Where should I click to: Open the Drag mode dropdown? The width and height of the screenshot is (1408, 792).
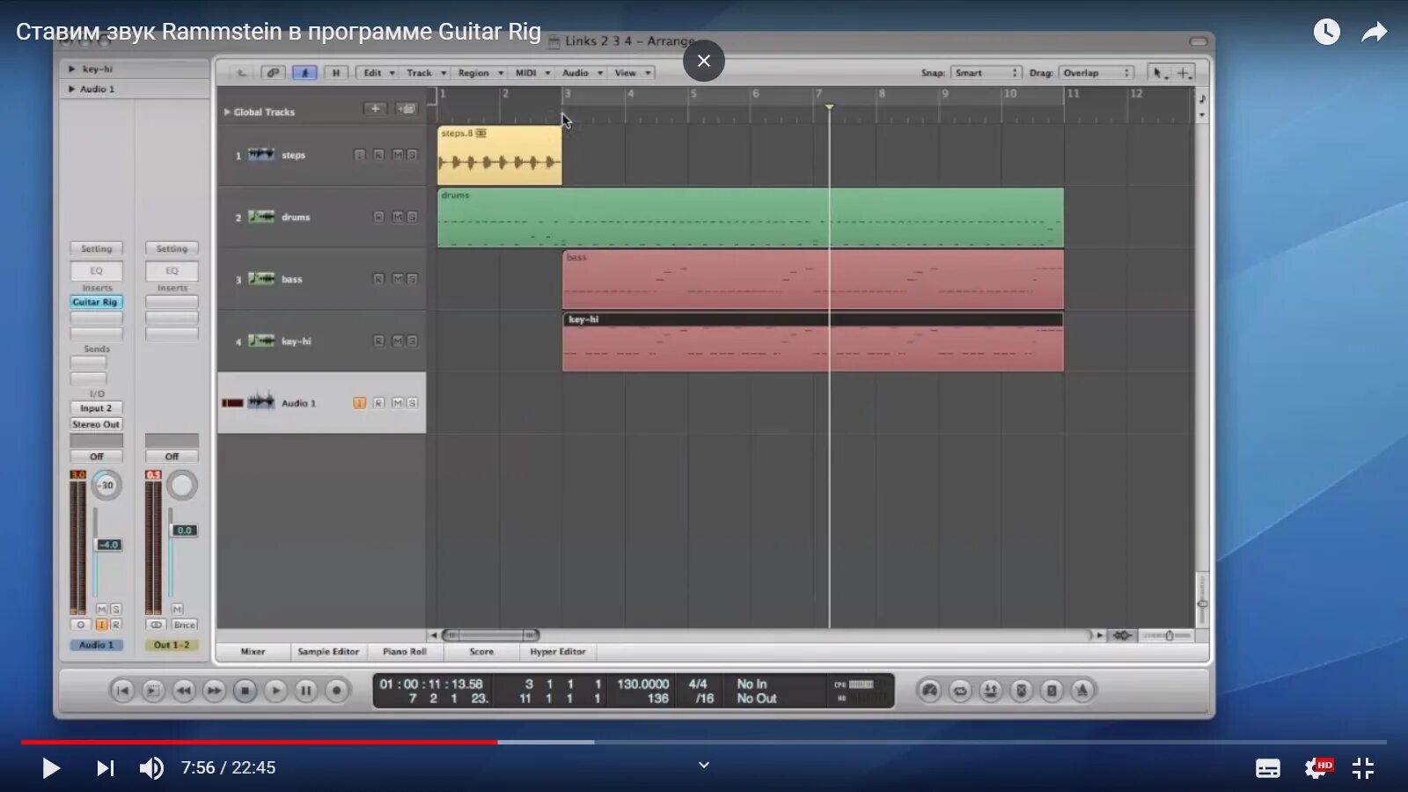(1096, 73)
